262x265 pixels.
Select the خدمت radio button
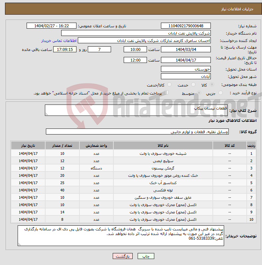tap(193, 85)
